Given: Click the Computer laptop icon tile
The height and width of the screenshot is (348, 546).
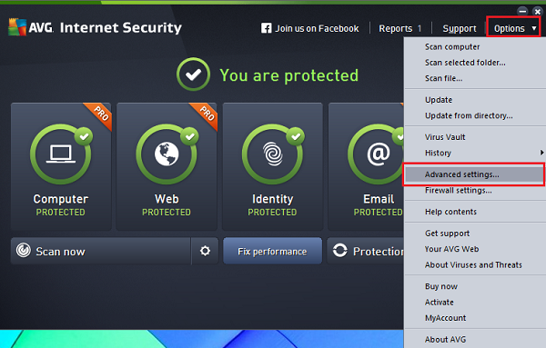Looking at the screenshot, I should click(61, 166).
